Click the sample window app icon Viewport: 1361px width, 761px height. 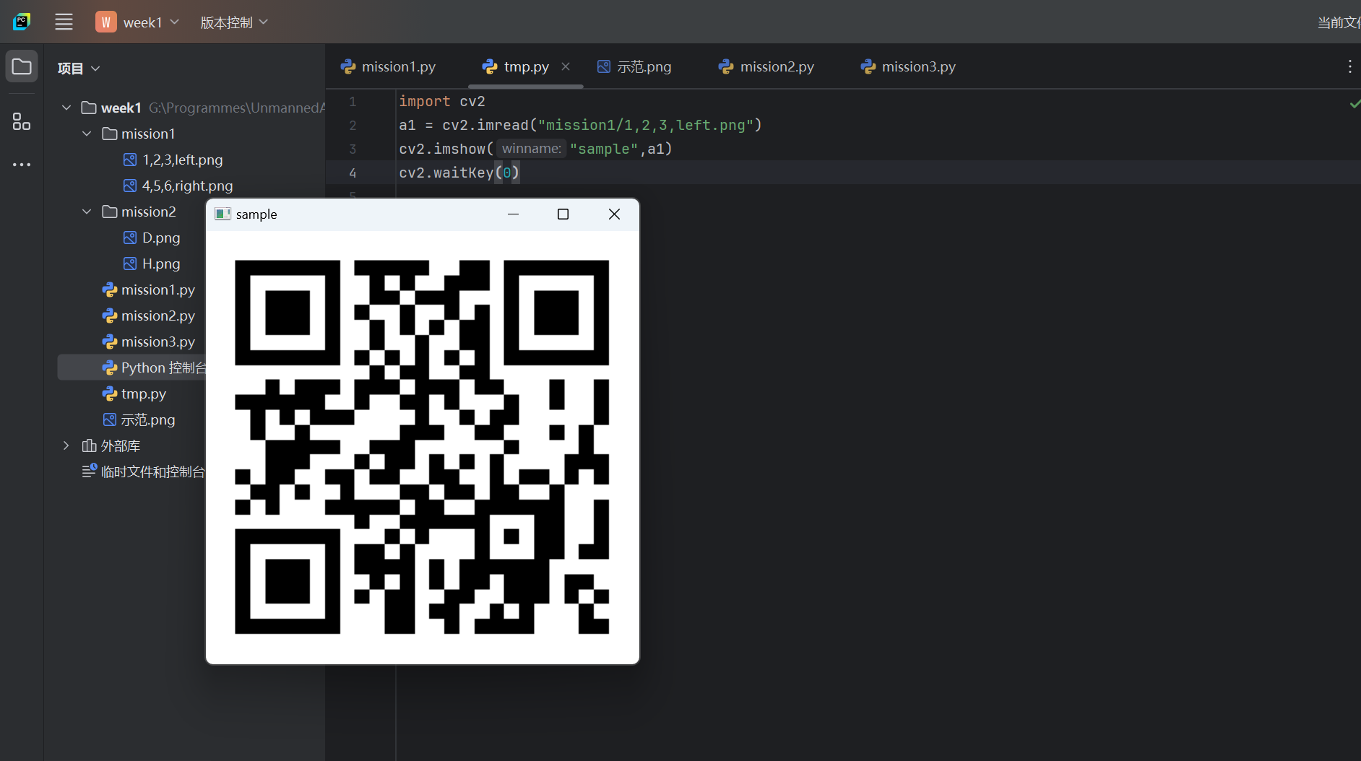click(222, 214)
